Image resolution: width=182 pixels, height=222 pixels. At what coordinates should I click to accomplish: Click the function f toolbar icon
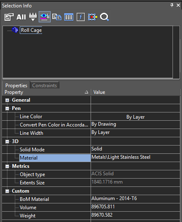81,17
